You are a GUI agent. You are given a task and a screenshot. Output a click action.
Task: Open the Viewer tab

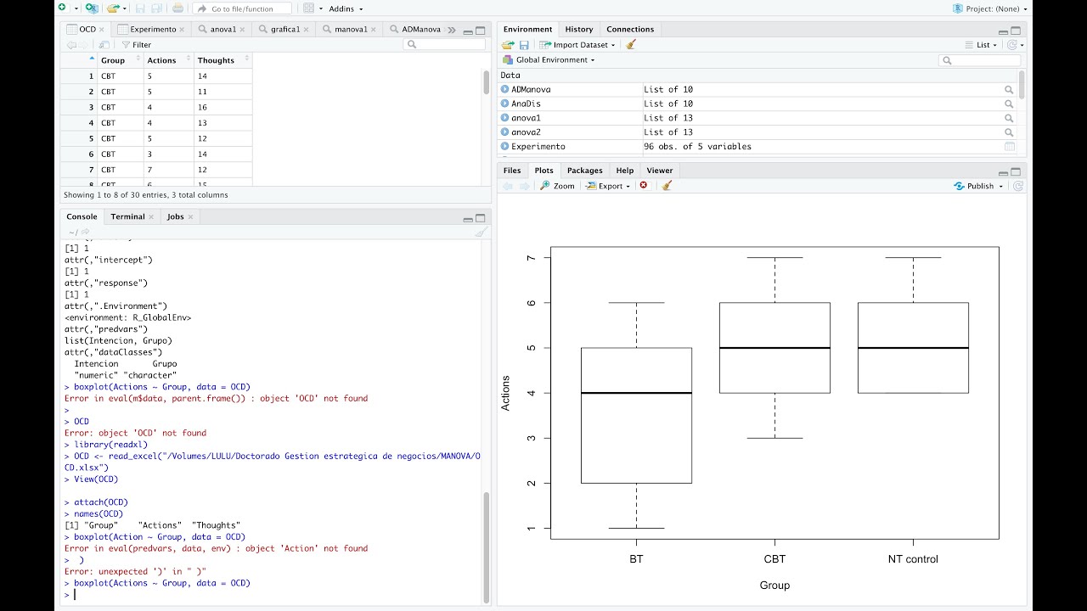[x=659, y=171]
